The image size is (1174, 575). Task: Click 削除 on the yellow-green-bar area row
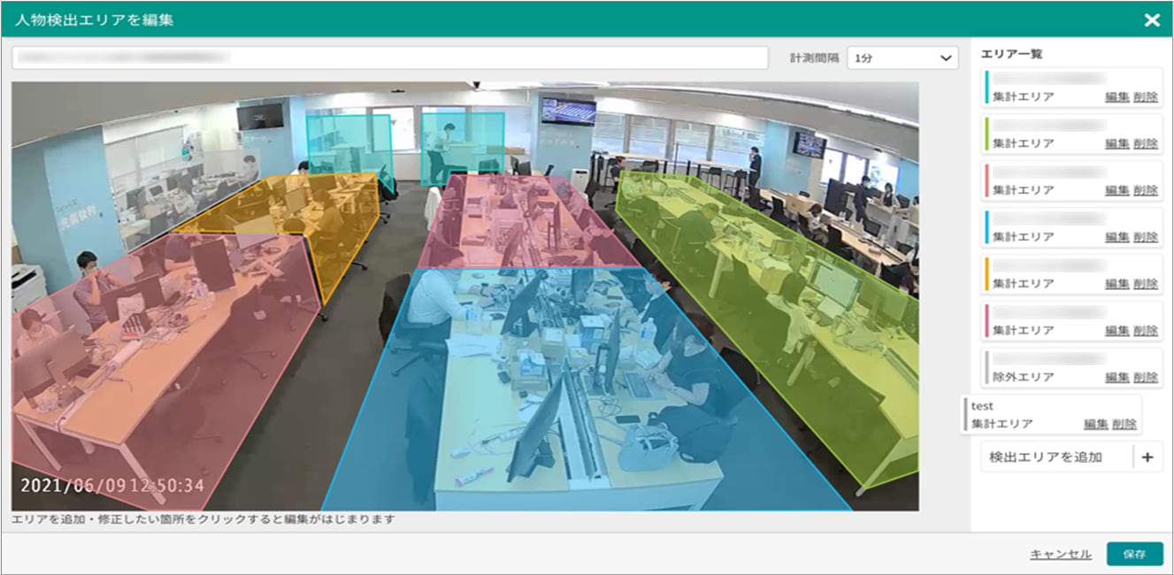tap(1145, 143)
